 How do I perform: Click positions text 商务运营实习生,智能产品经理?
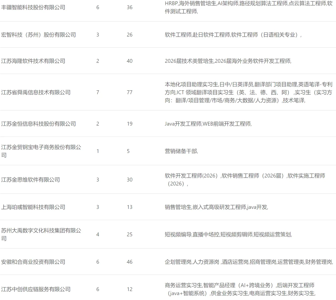[240, 289]
